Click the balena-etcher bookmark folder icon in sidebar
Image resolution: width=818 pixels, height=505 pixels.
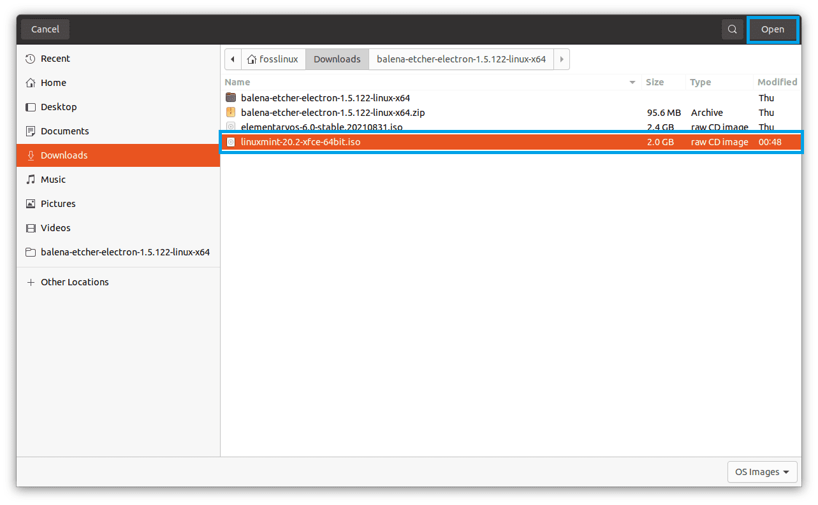click(x=30, y=252)
